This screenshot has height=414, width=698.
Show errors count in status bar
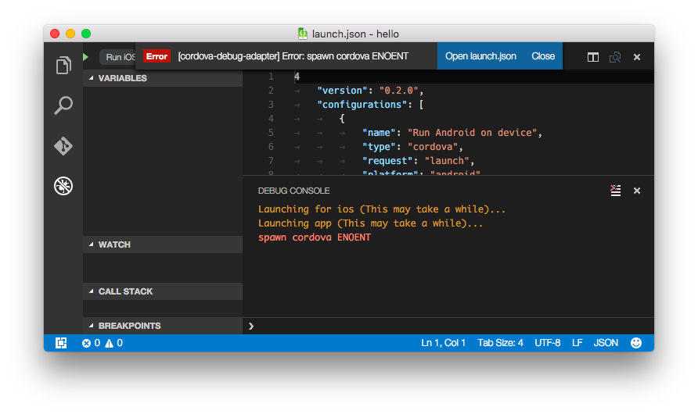pos(91,343)
